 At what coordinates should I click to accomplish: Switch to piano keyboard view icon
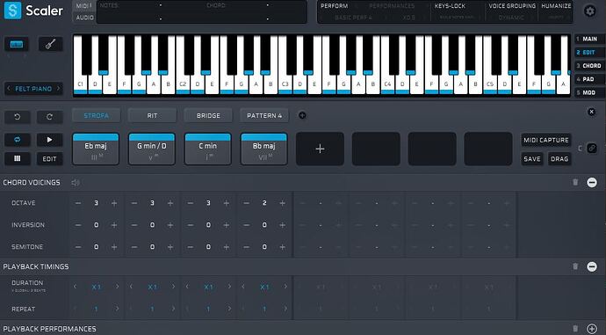click(17, 45)
